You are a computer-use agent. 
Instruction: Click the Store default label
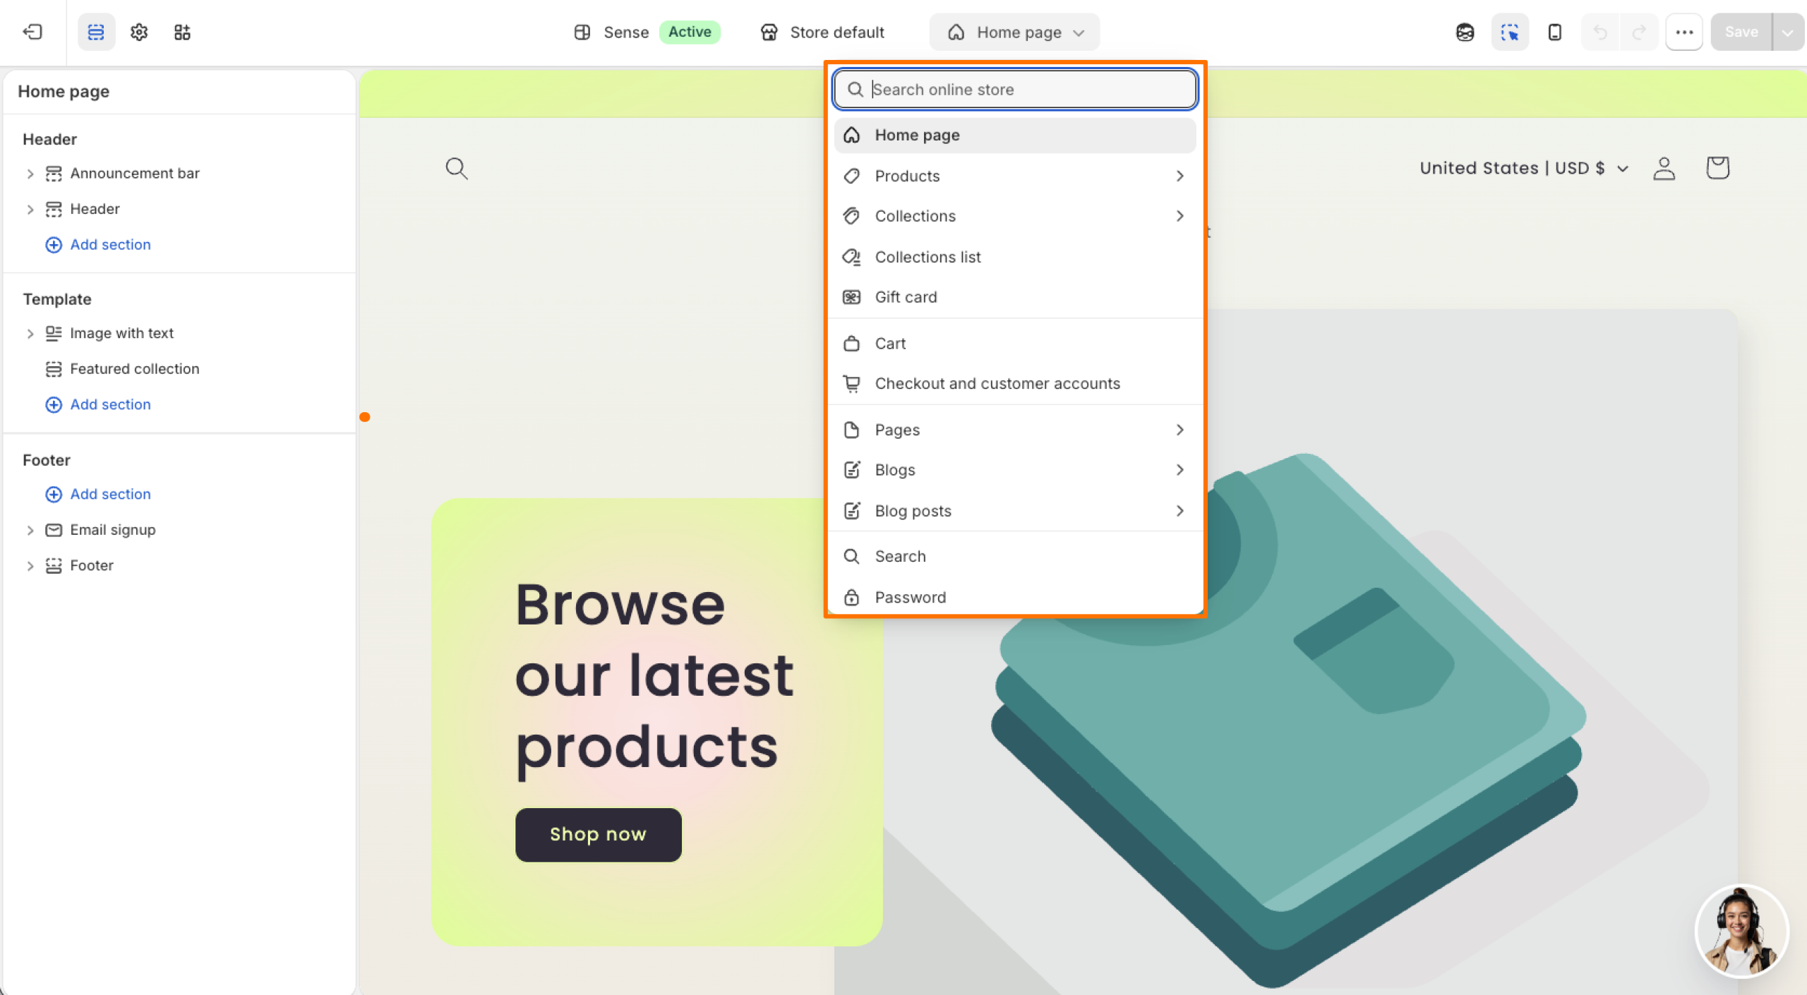(836, 32)
